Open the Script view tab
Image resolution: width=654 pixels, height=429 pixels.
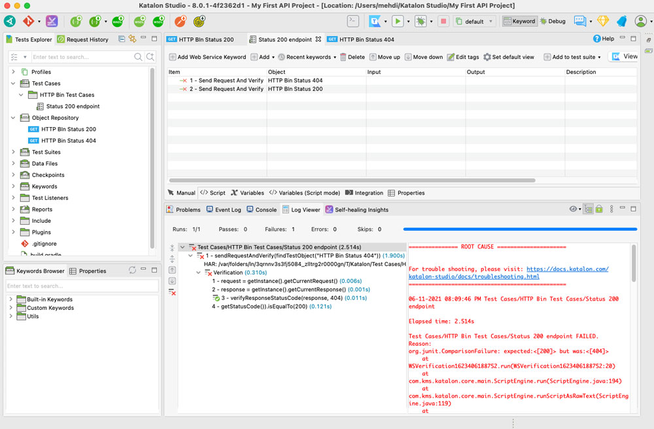[213, 193]
